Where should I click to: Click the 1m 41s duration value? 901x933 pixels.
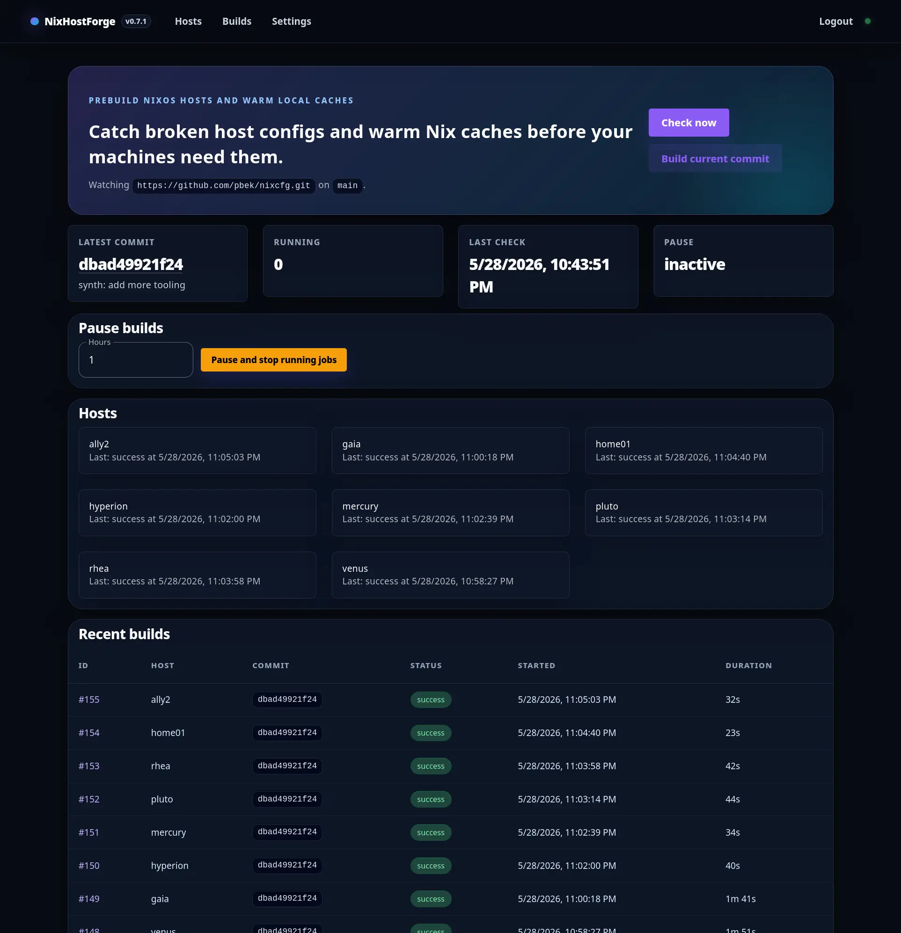740,899
